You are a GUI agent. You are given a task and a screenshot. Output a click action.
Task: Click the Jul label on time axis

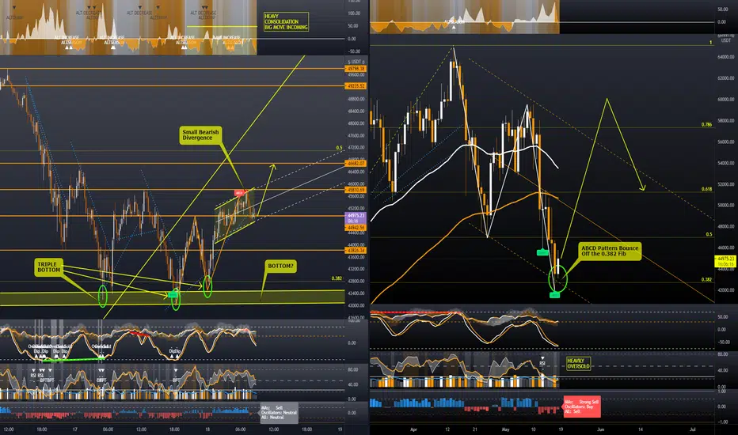click(x=692, y=429)
